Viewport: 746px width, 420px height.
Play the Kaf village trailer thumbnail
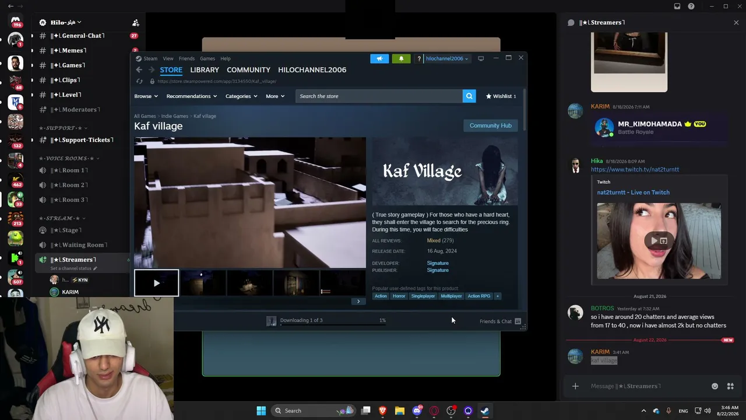tap(156, 283)
